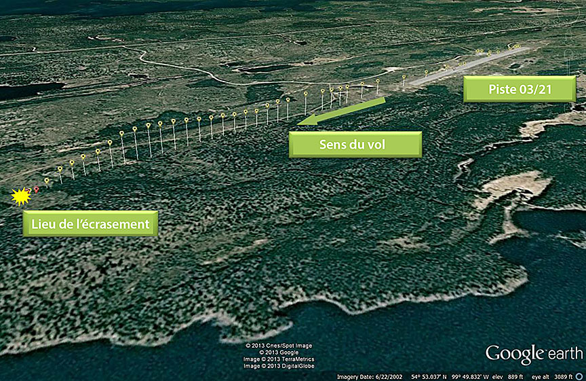Viewport: 586px width, 381px height.
Task: Click the green flight direction arrow
Action: pos(341,112)
